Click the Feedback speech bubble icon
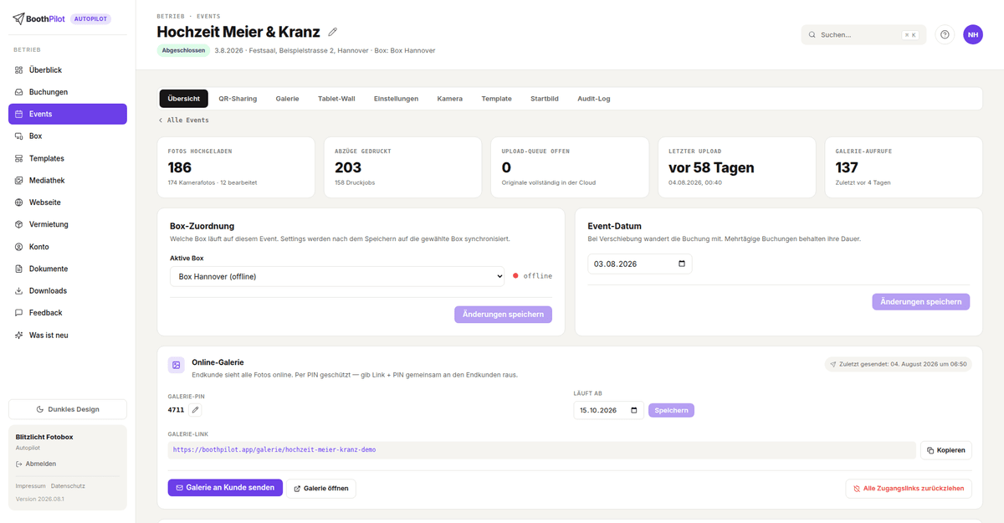1004x523 pixels. [19, 313]
